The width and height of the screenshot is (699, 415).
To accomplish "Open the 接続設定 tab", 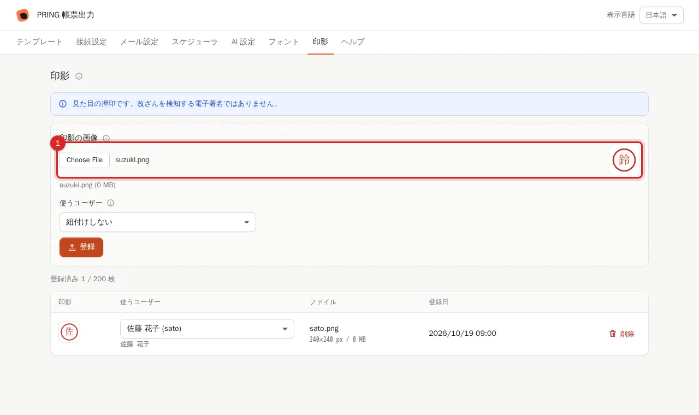I will click(91, 42).
